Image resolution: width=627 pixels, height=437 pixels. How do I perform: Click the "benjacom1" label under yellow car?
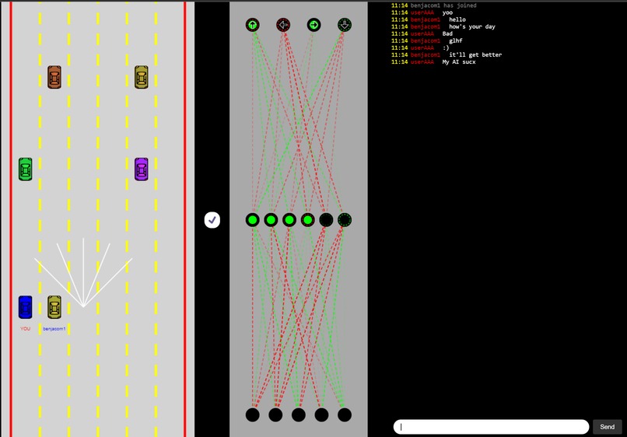click(x=54, y=329)
